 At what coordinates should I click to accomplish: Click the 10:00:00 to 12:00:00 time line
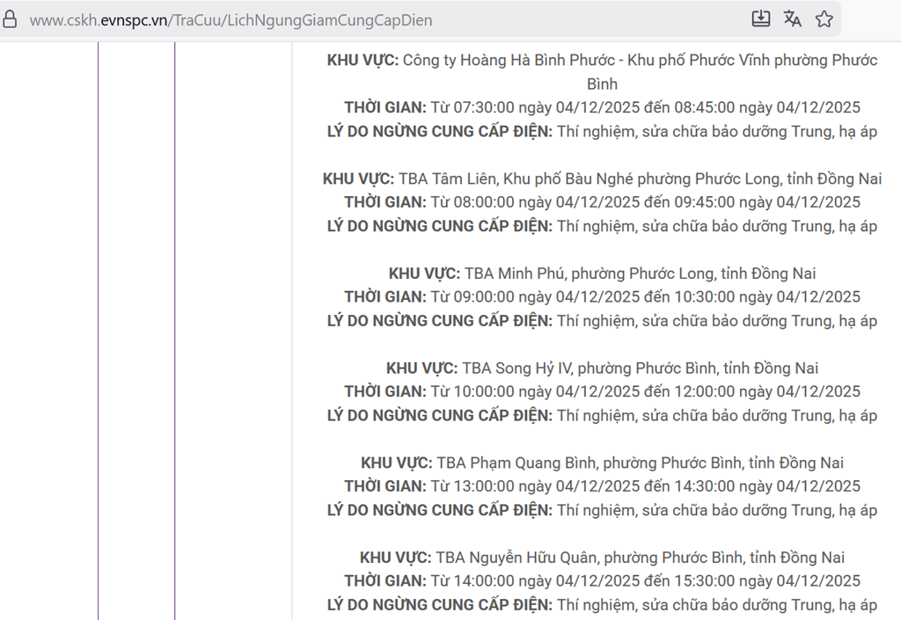click(x=602, y=391)
